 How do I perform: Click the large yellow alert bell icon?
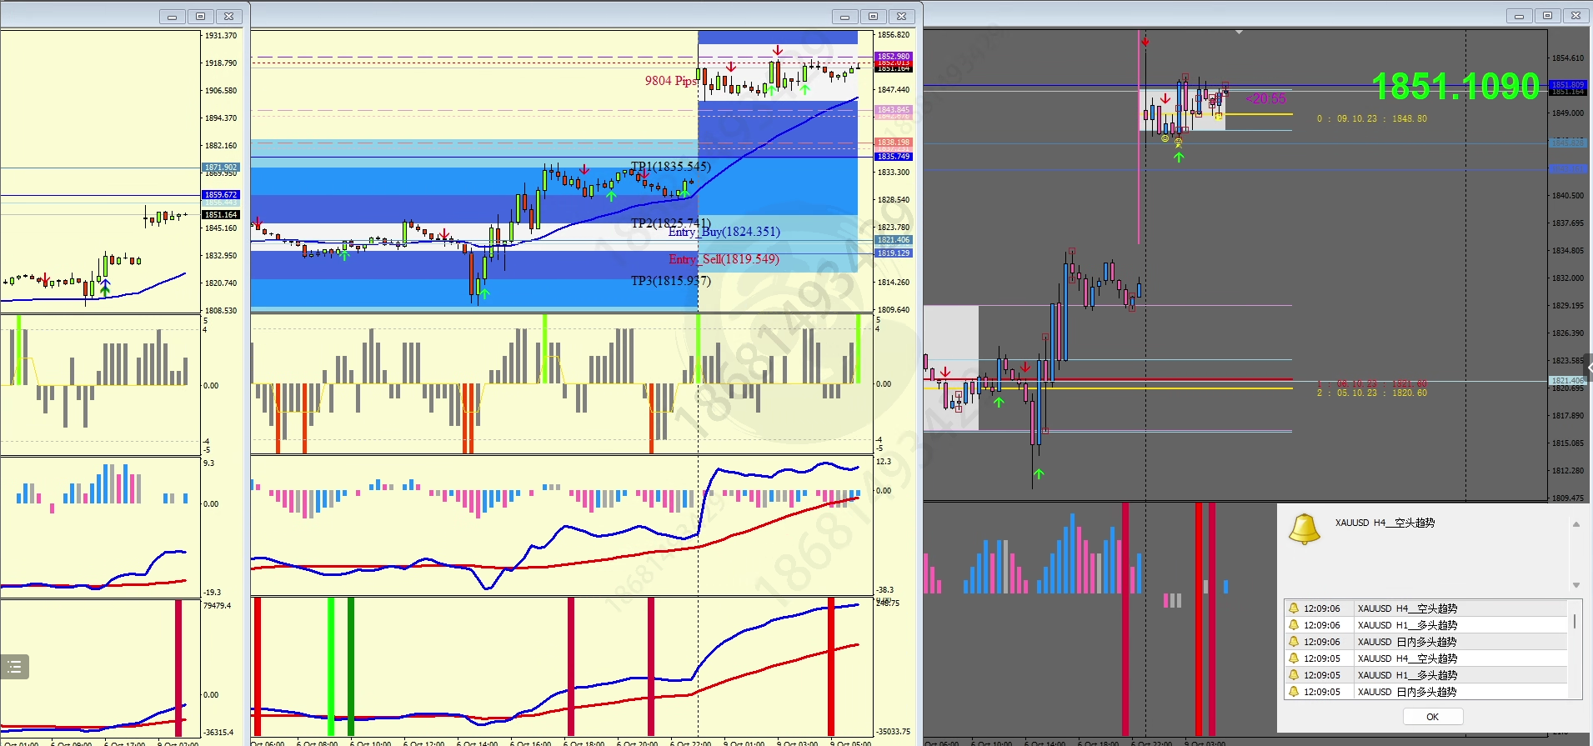click(x=1305, y=529)
